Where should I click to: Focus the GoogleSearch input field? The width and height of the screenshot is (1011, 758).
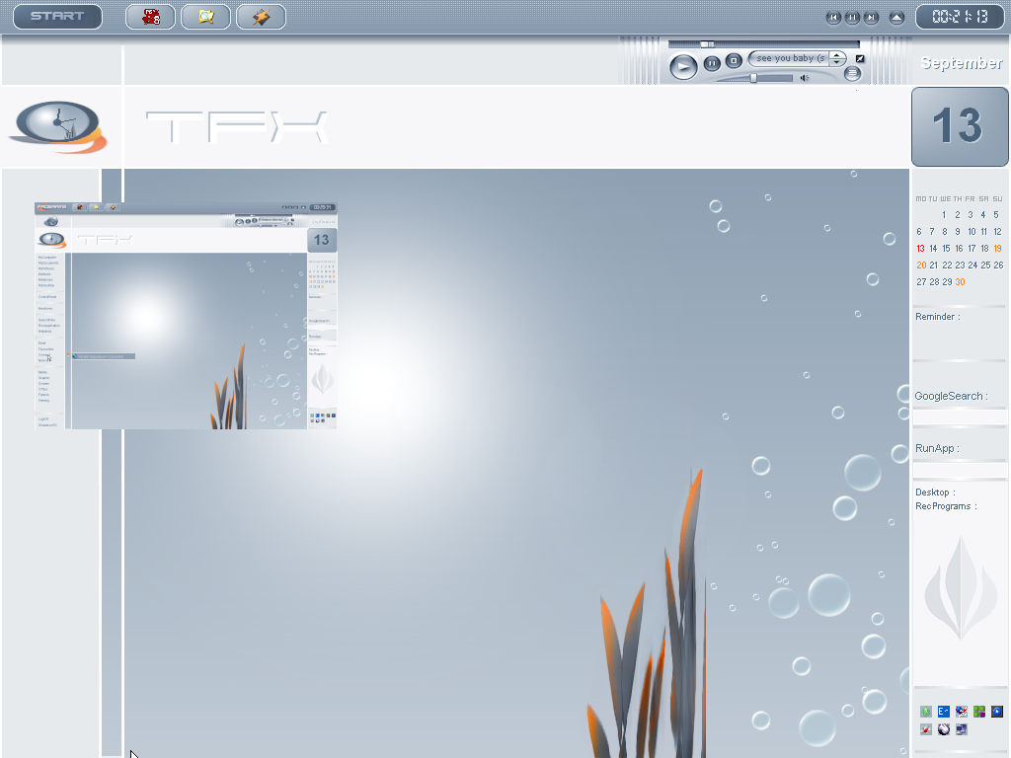coord(960,418)
